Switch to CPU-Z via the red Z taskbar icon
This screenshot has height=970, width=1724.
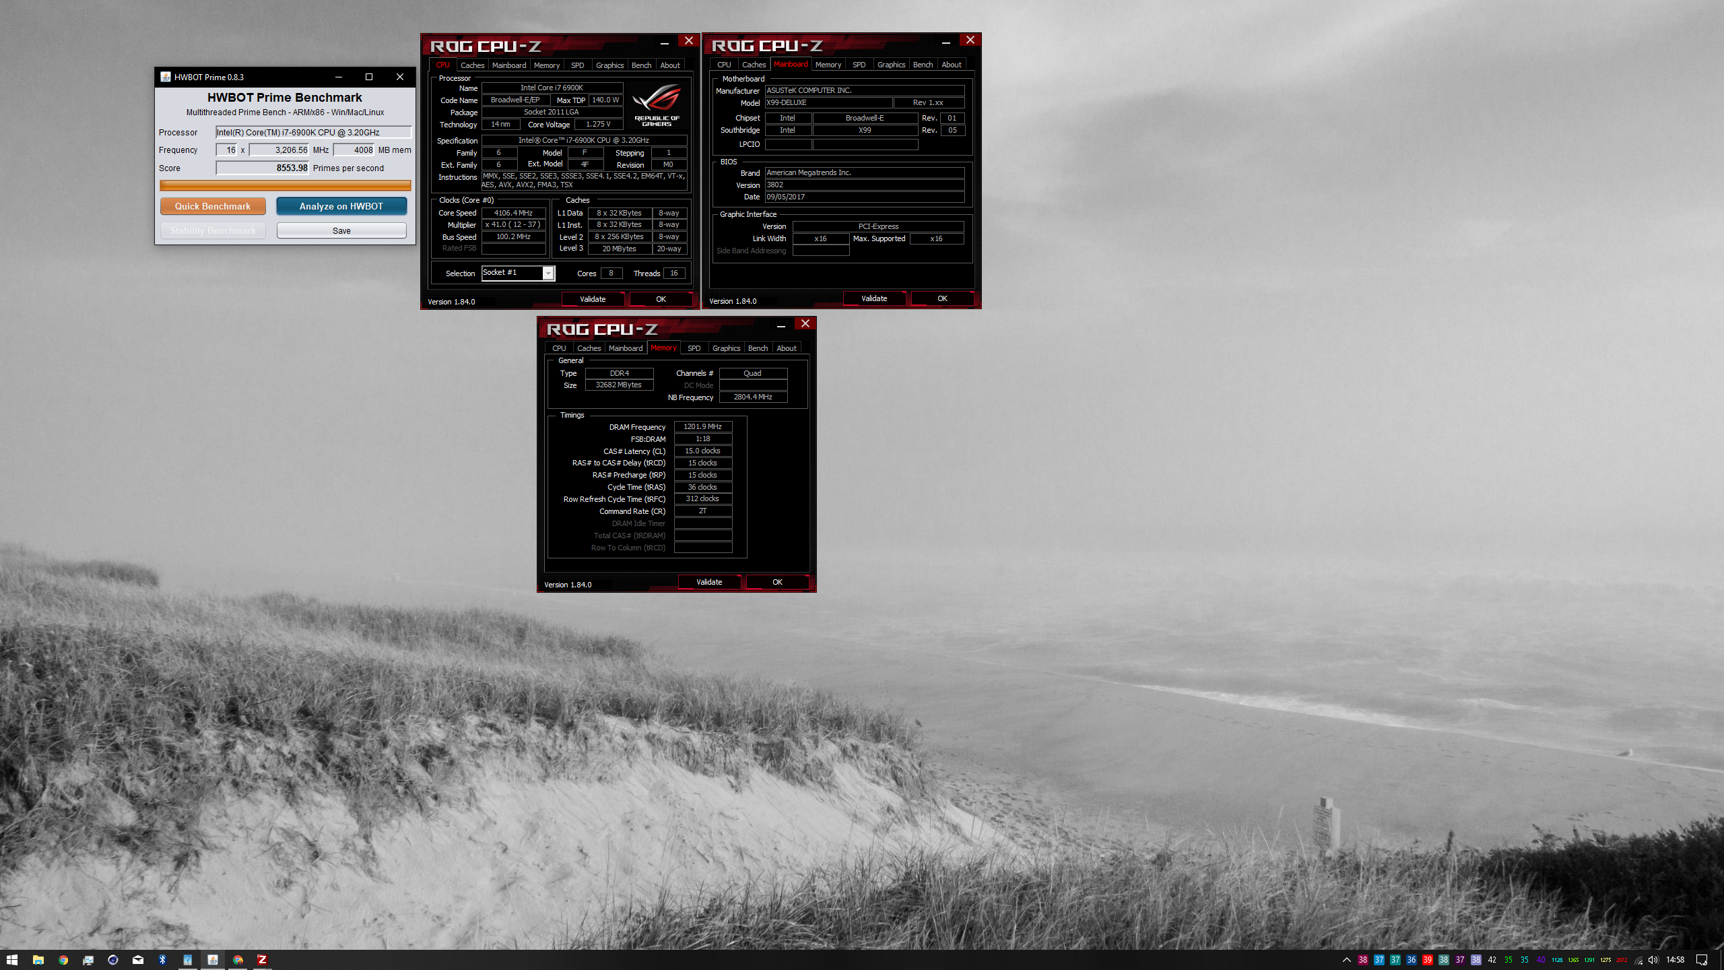pyautogui.click(x=263, y=960)
